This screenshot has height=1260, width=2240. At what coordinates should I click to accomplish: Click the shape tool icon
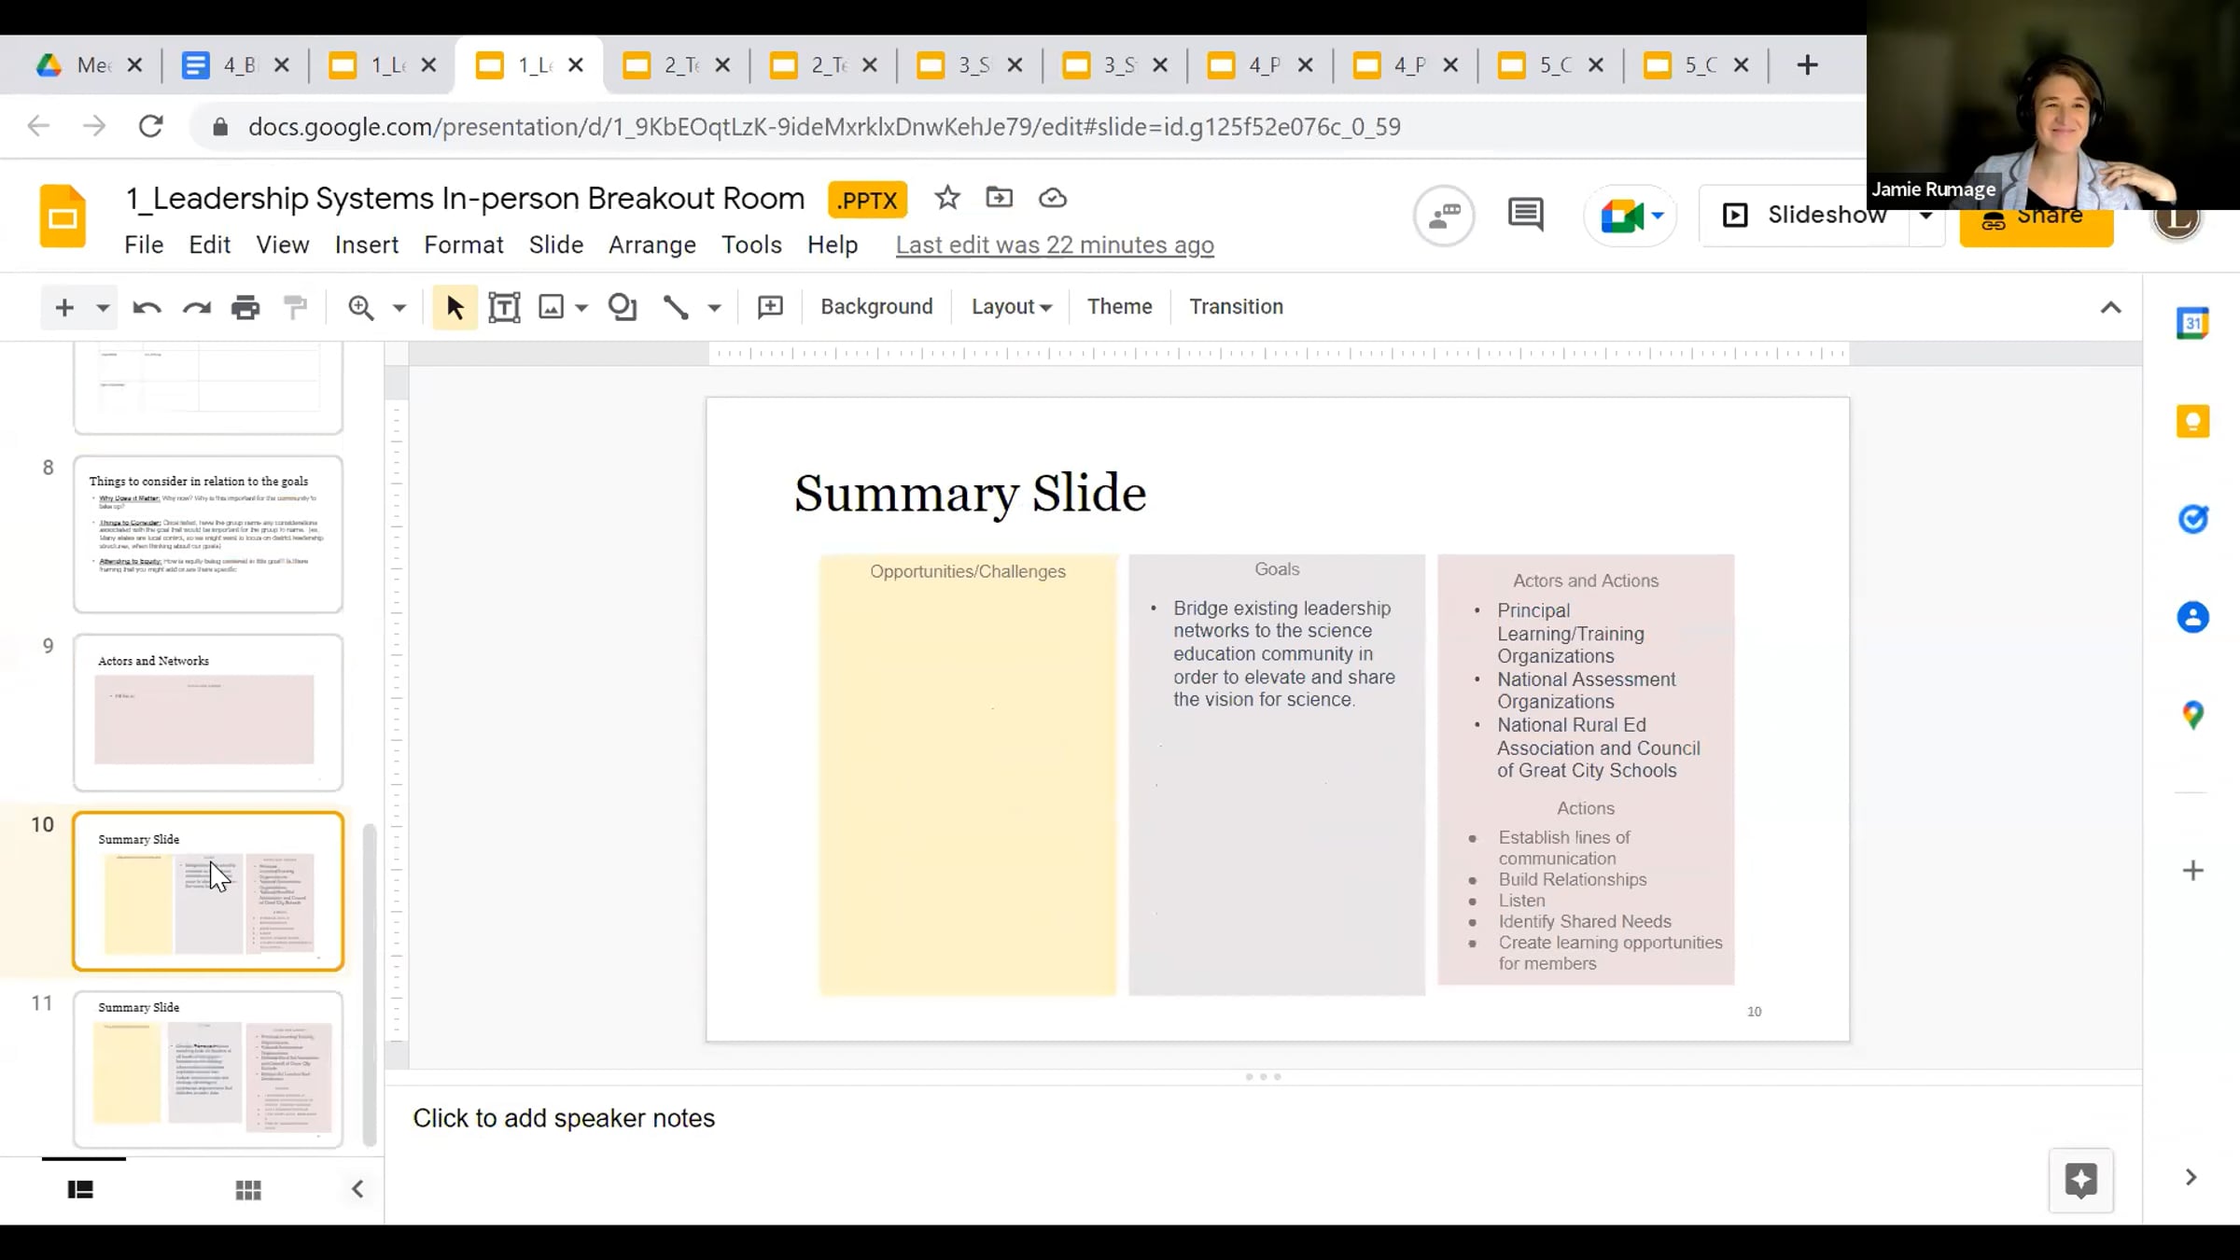click(623, 307)
